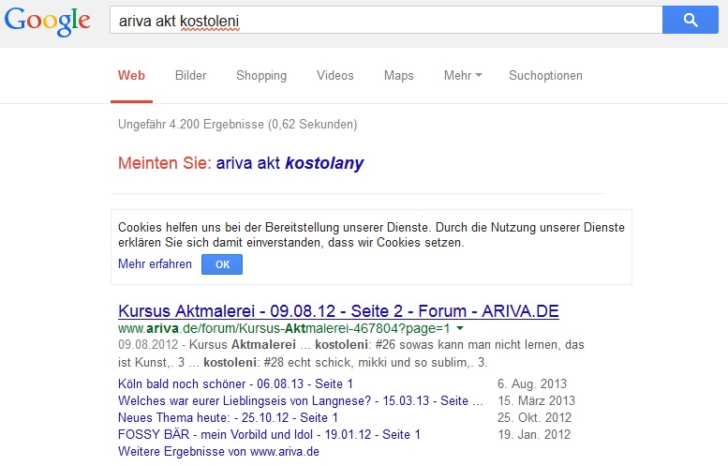Open 'FOSSY BÄR - mein Vorbild und Idol' link
The width and height of the screenshot is (728, 466).
click(269, 434)
